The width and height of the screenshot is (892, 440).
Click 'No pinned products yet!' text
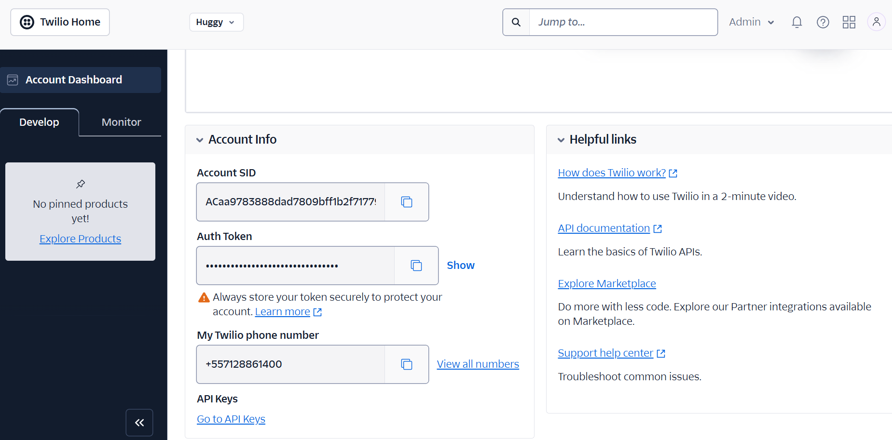[81, 211]
